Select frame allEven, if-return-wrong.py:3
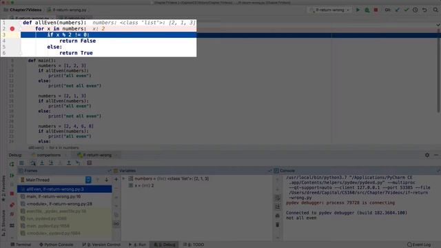This screenshot has height=248, width=441. 64,189
